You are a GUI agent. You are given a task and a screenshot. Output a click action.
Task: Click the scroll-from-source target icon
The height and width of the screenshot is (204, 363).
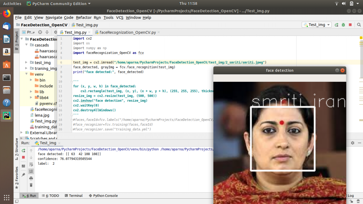(x=40, y=32)
